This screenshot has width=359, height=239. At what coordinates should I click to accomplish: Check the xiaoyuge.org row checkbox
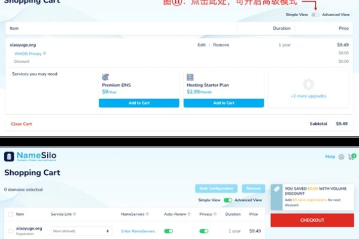click(x=11, y=231)
